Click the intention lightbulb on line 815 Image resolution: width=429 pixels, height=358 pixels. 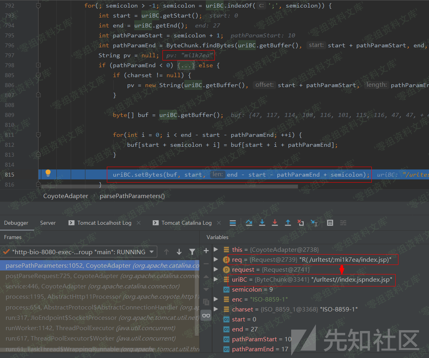coord(48,173)
